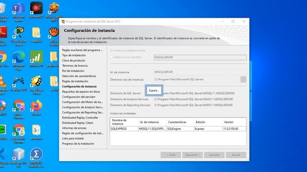This screenshot has width=307, height=172.
Task: Select Configuración de Reporting Ser... step
Action: (x=83, y=112)
